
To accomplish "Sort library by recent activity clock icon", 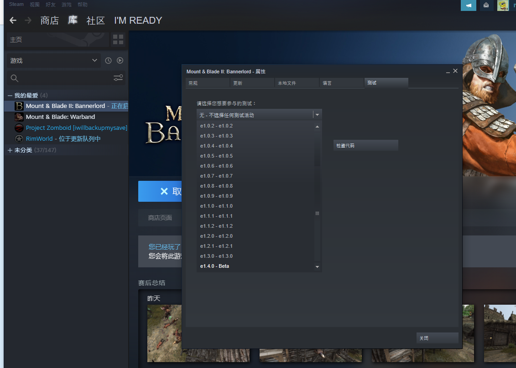I will (108, 61).
